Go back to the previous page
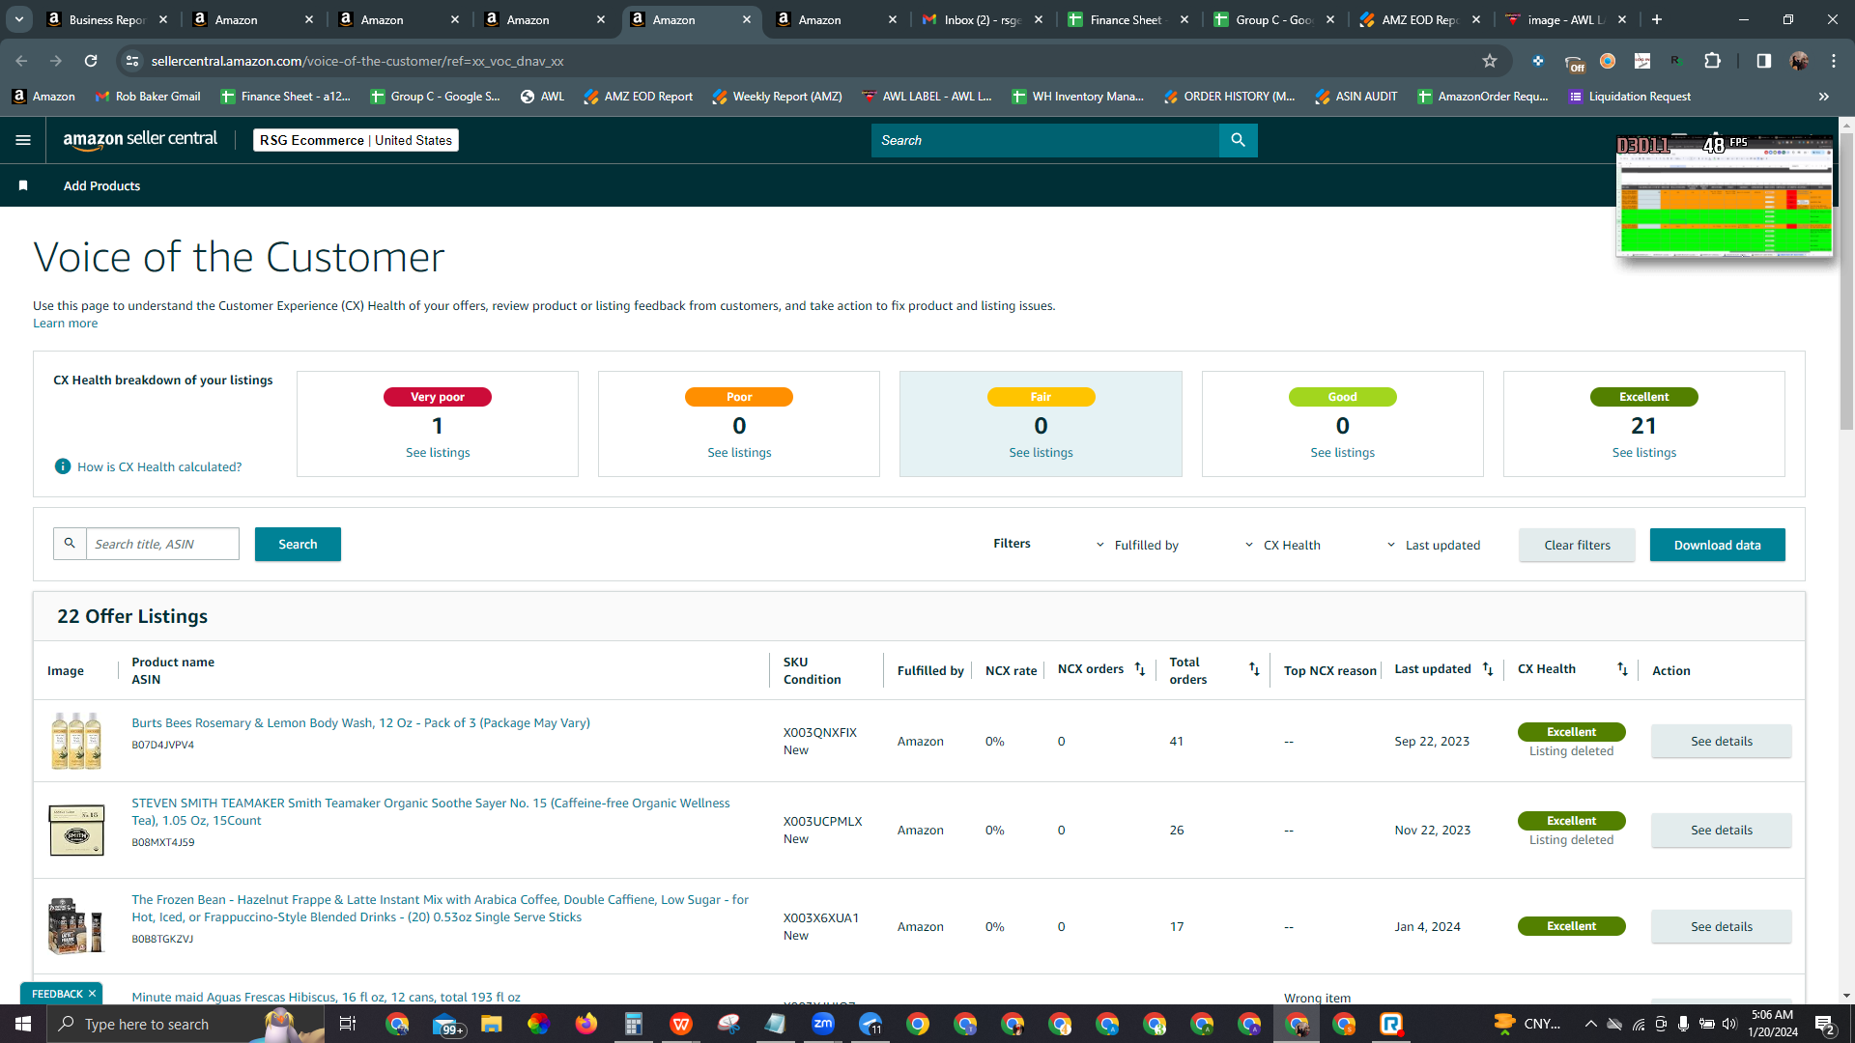Image resolution: width=1855 pixels, height=1043 pixels. 21,61
